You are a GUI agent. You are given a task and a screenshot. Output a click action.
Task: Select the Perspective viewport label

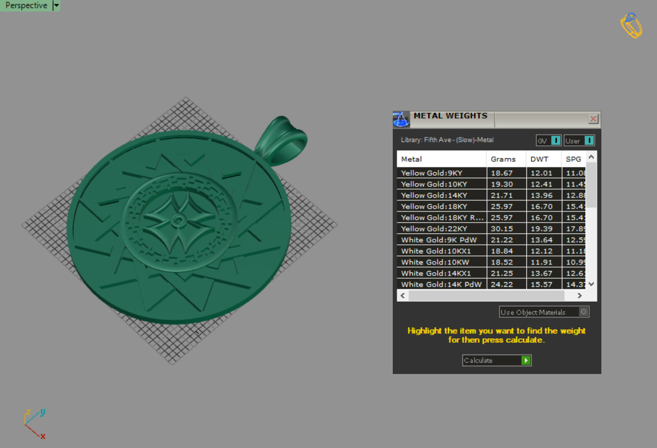point(26,6)
